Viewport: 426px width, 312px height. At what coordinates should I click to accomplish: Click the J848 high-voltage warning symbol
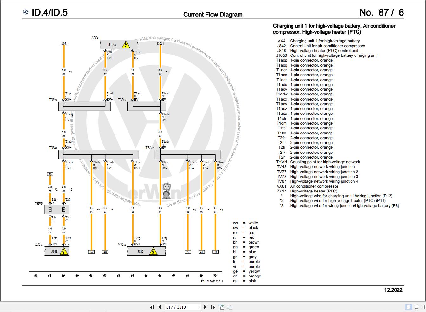click(x=64, y=251)
